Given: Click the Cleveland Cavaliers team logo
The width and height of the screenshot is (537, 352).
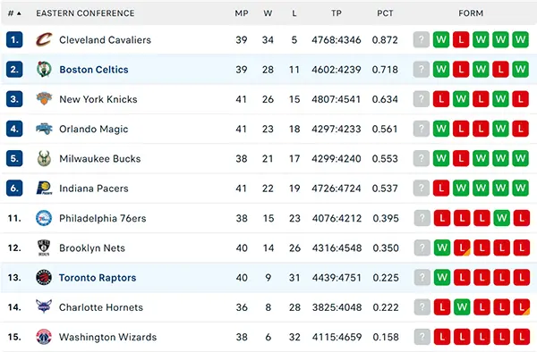Looking at the screenshot, I should coord(44,39).
